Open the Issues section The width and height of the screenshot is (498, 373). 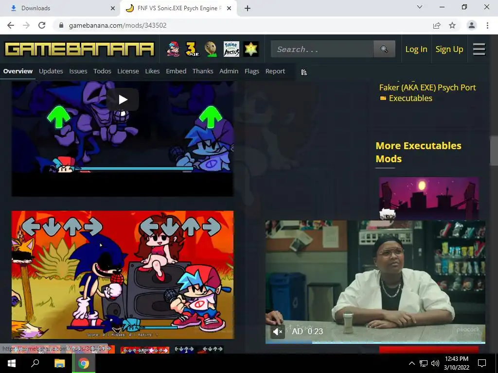pyautogui.click(x=78, y=71)
